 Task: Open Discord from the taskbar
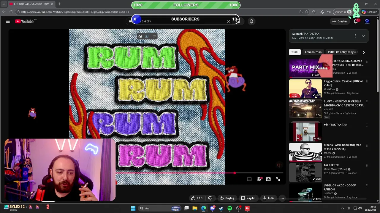212,208
